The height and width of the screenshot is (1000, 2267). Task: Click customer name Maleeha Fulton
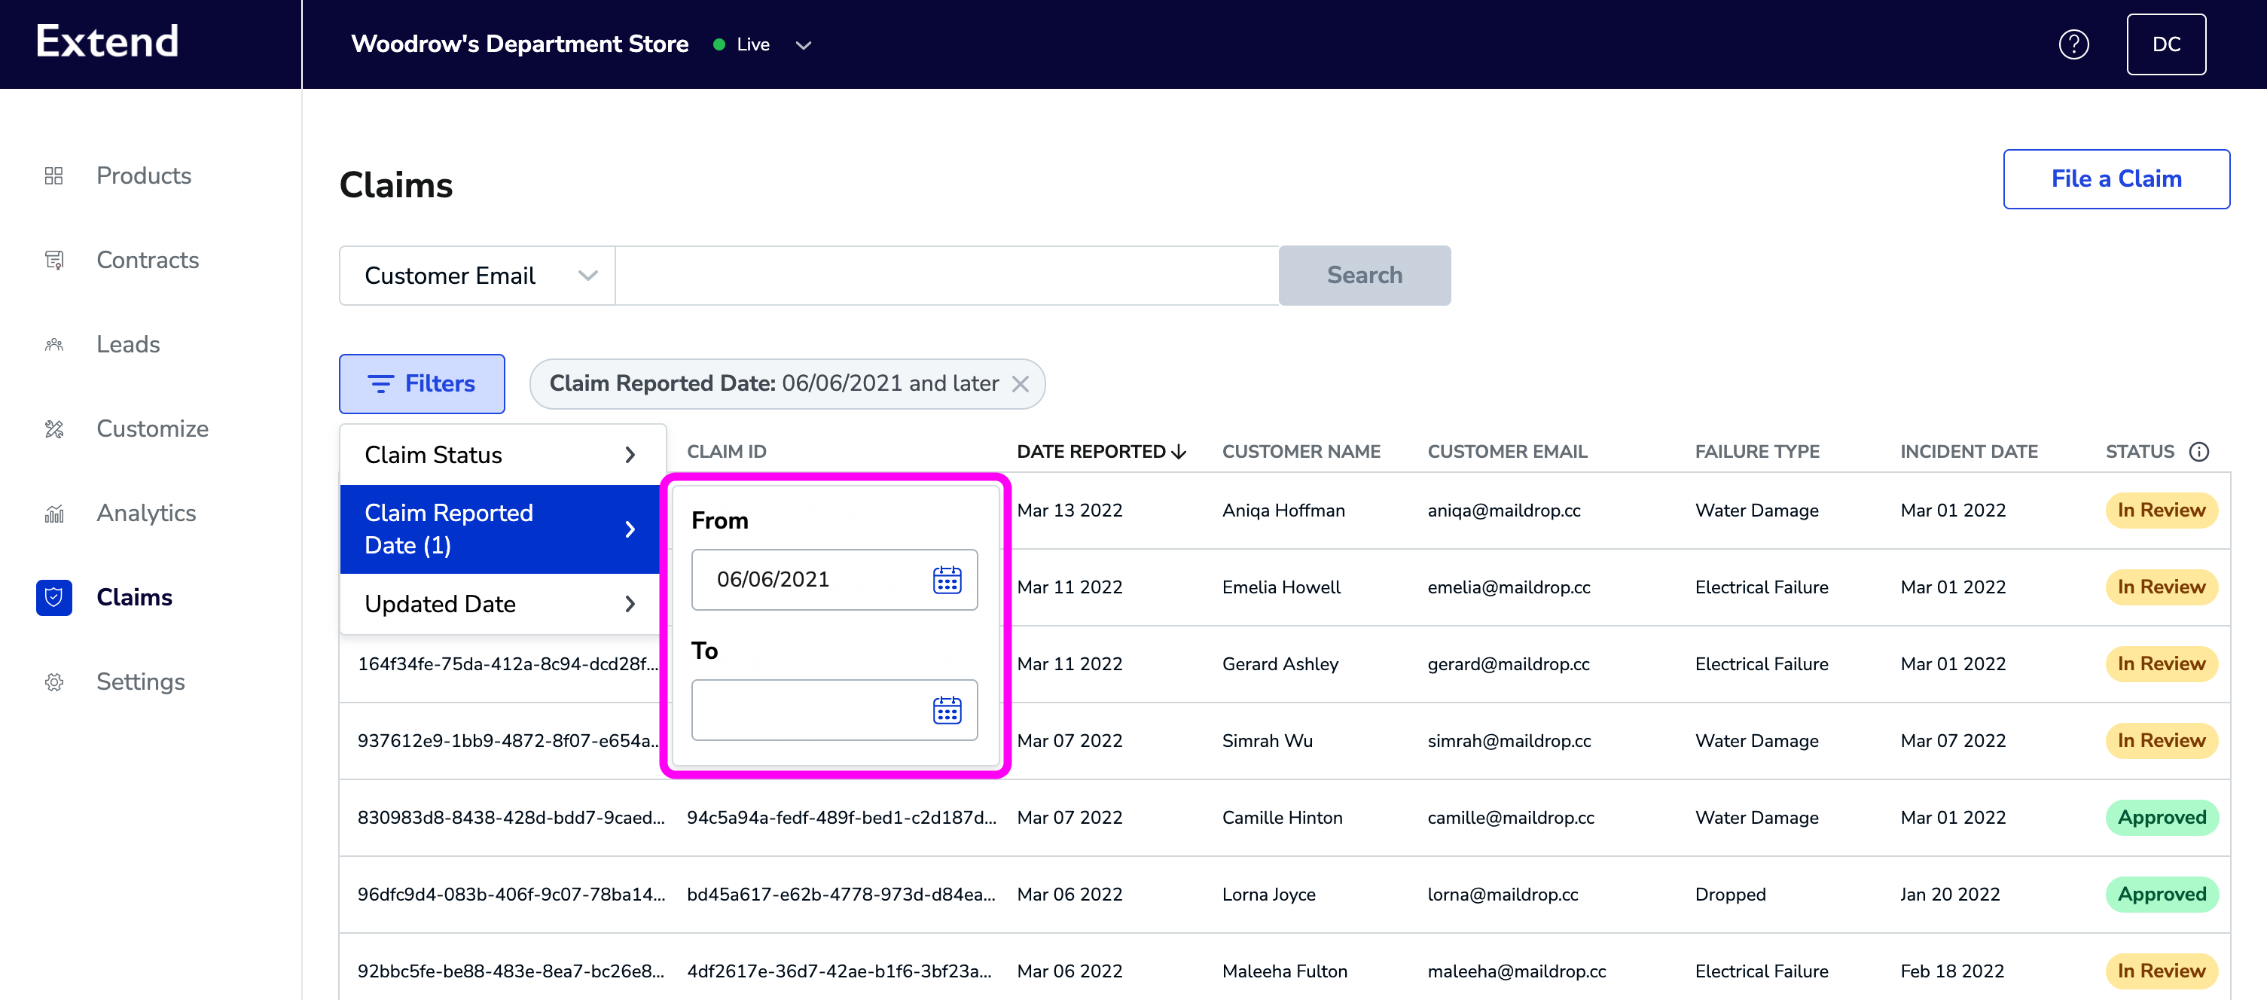coord(1284,971)
